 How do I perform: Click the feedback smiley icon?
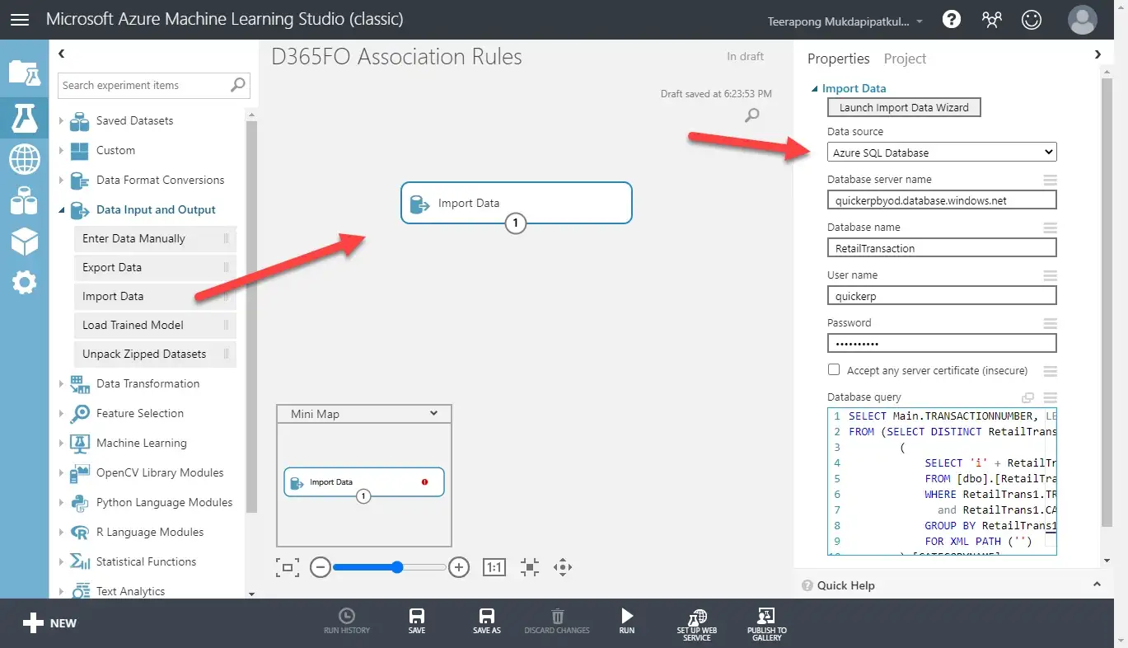(x=1032, y=20)
